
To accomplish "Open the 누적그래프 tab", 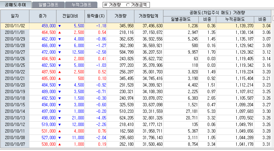I will tap(81, 5).
